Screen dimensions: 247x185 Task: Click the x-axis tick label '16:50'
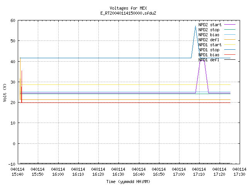(159, 174)
